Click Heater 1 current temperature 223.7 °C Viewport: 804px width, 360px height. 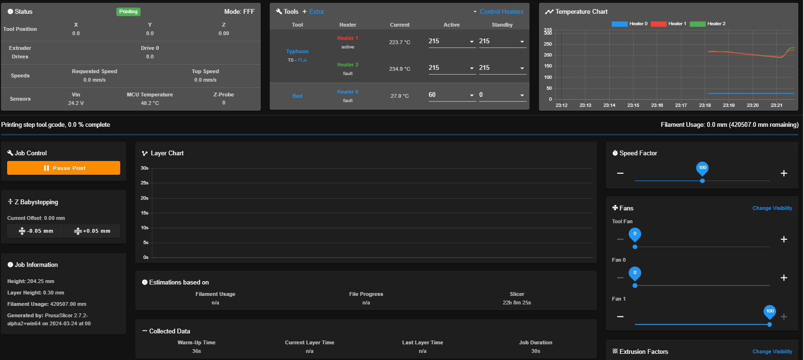(400, 42)
